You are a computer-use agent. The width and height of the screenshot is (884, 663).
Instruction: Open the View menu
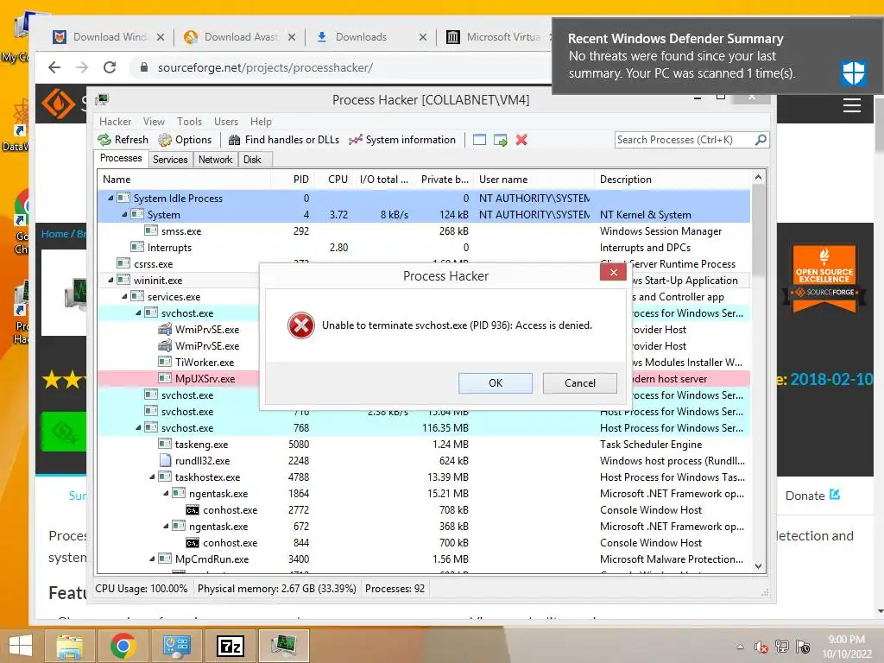tap(154, 122)
